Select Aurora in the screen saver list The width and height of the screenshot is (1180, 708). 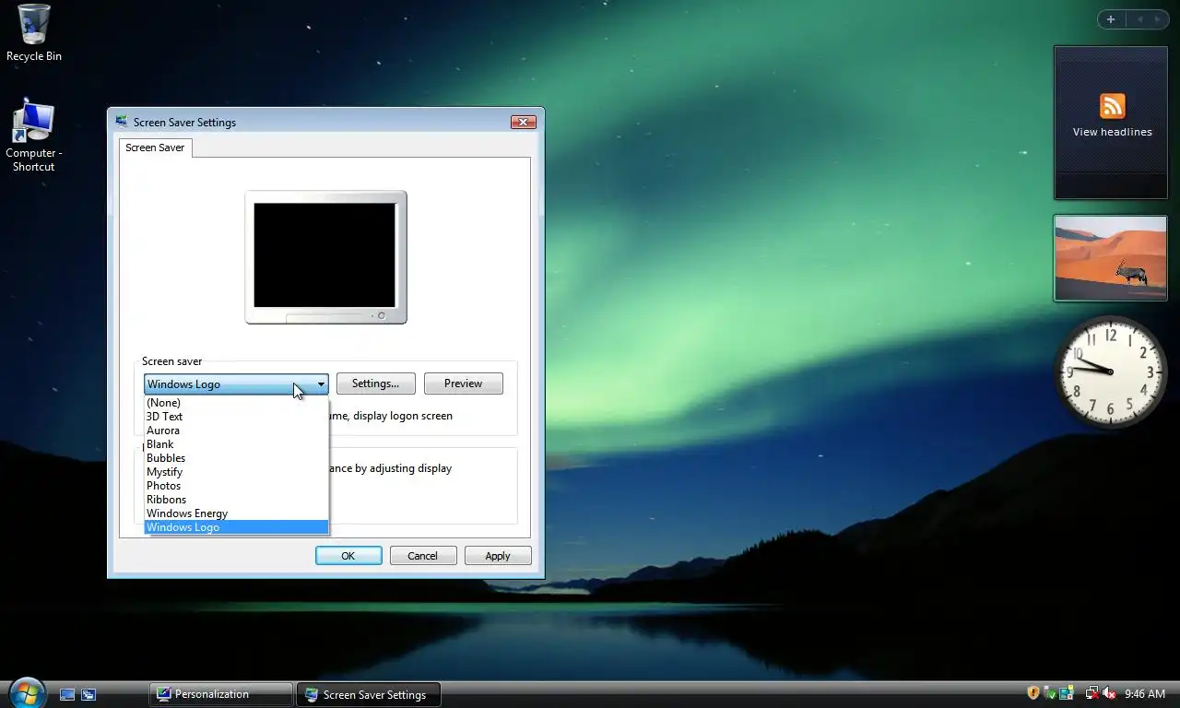click(x=236, y=431)
